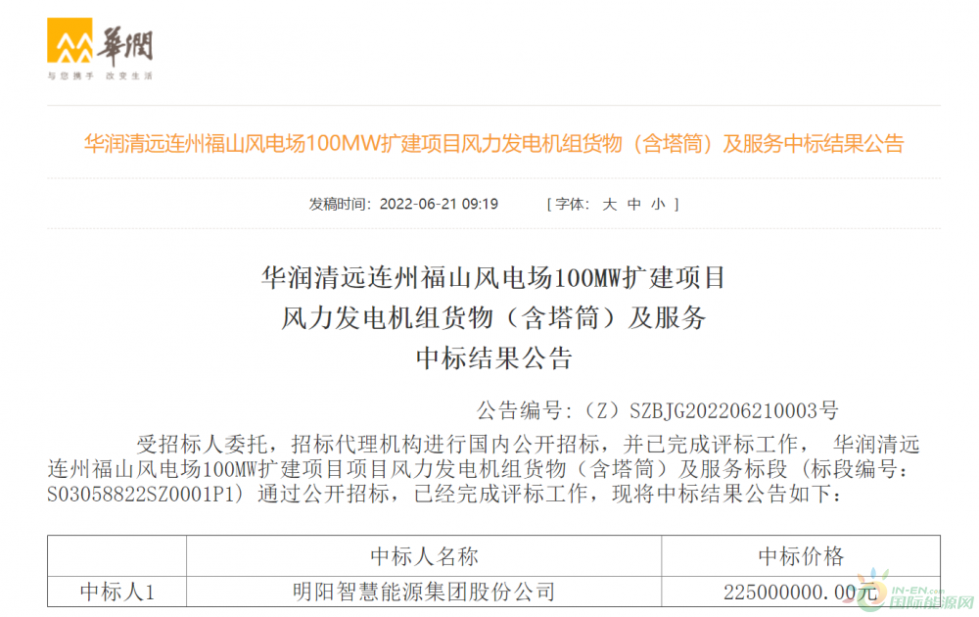Set font size to small (小)

click(658, 205)
